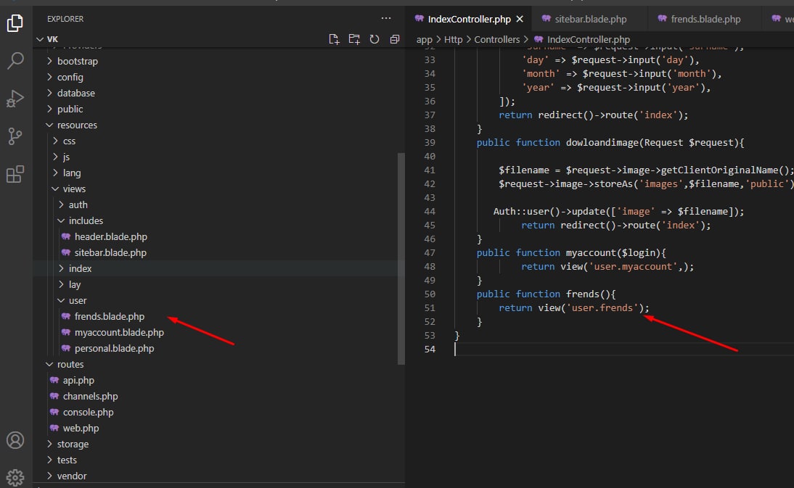Click the Explorer vertical scrollbar
Viewport: 794px width, 488px height.
point(401,257)
